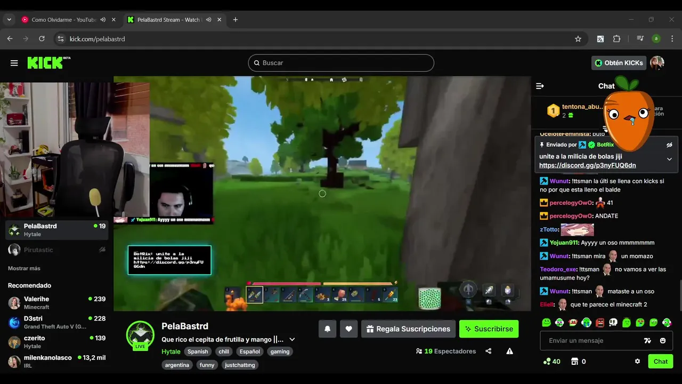Open the channel points balance 40

point(551,361)
